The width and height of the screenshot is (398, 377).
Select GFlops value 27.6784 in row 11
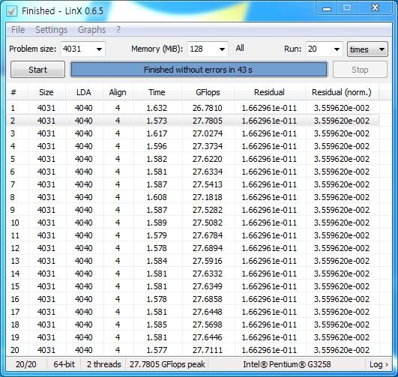click(x=208, y=235)
